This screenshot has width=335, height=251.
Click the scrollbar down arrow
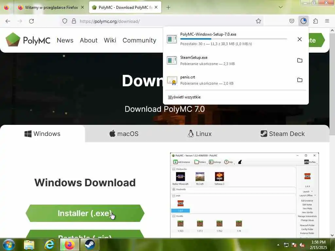(x=332, y=235)
